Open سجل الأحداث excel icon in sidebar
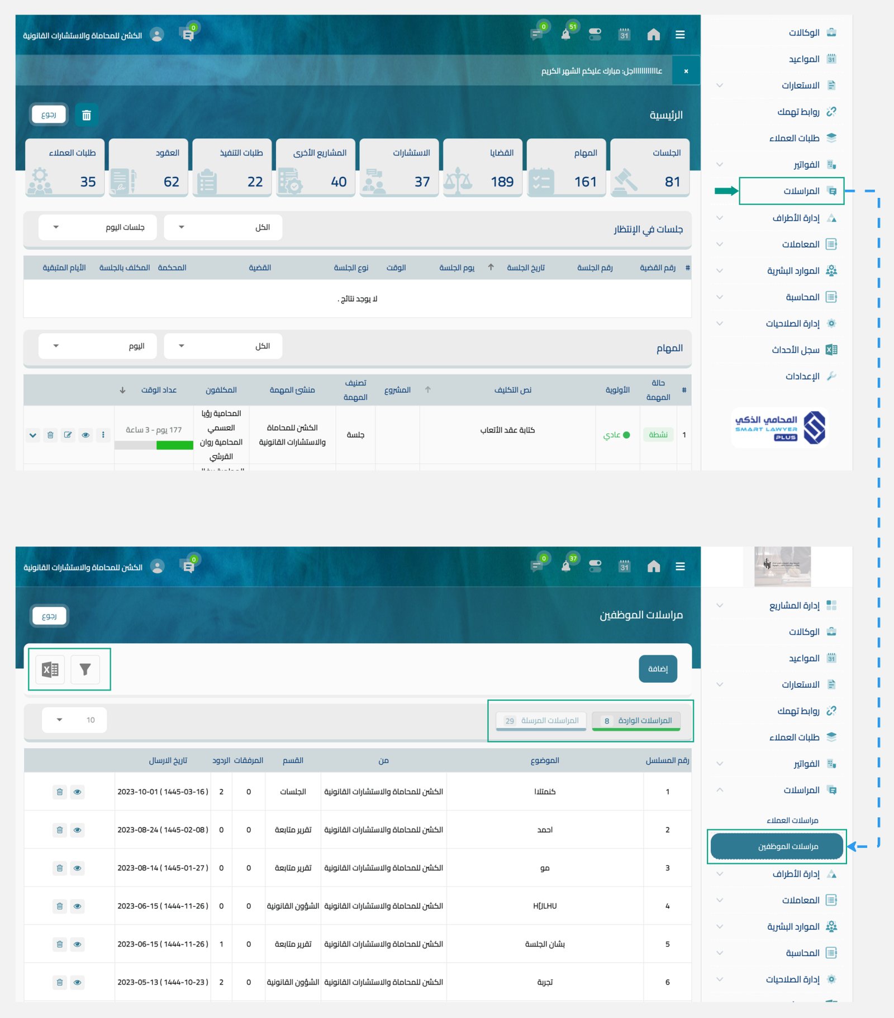The image size is (894, 1018). pyautogui.click(x=831, y=350)
